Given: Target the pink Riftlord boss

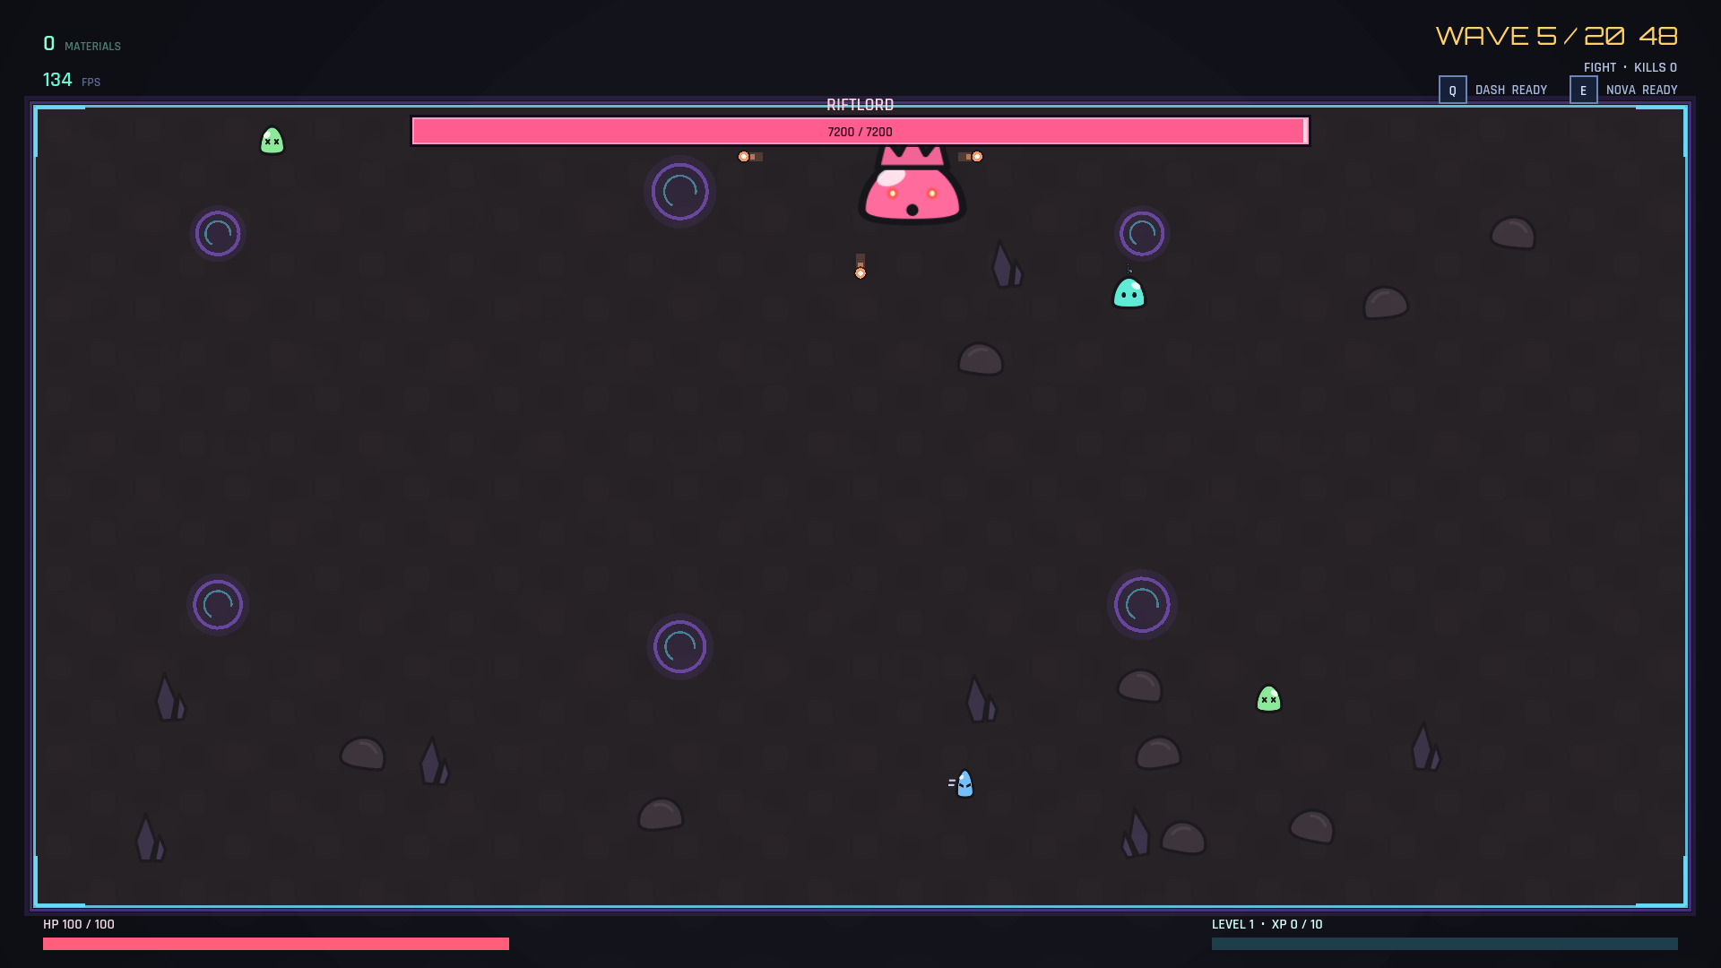Looking at the screenshot, I should click(x=912, y=185).
